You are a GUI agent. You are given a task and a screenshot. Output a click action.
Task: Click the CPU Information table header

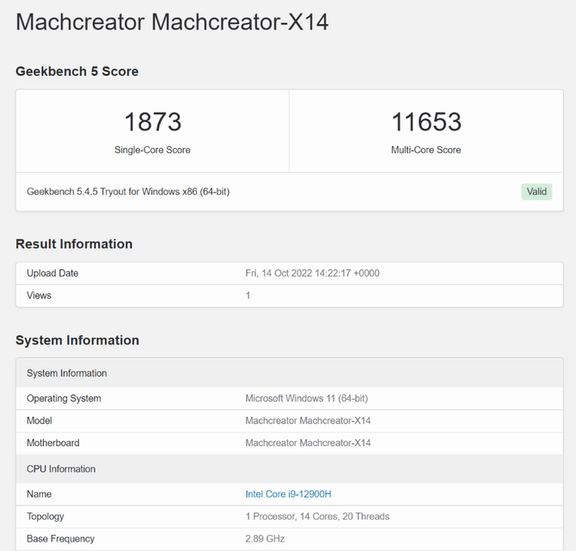[x=290, y=469]
